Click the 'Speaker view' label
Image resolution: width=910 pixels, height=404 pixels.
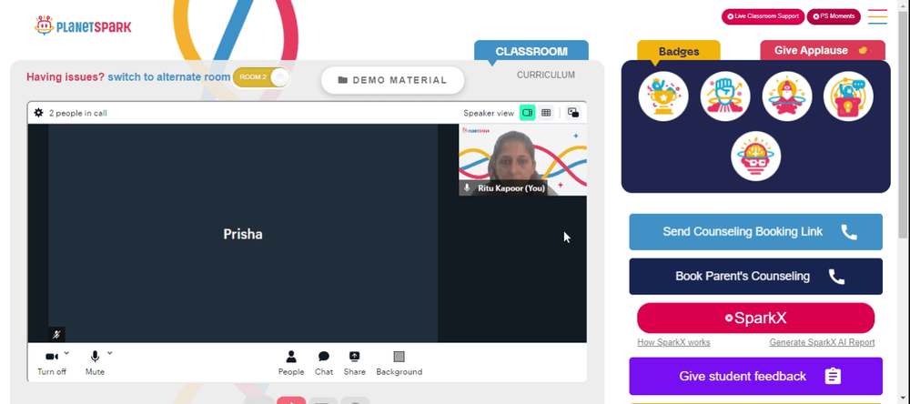489,113
